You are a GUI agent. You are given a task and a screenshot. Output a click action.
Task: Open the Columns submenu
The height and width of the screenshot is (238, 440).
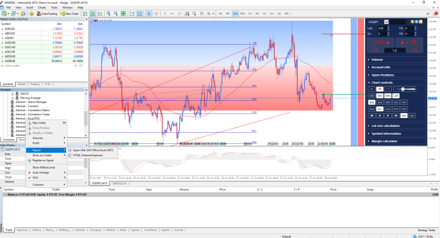(x=46, y=185)
